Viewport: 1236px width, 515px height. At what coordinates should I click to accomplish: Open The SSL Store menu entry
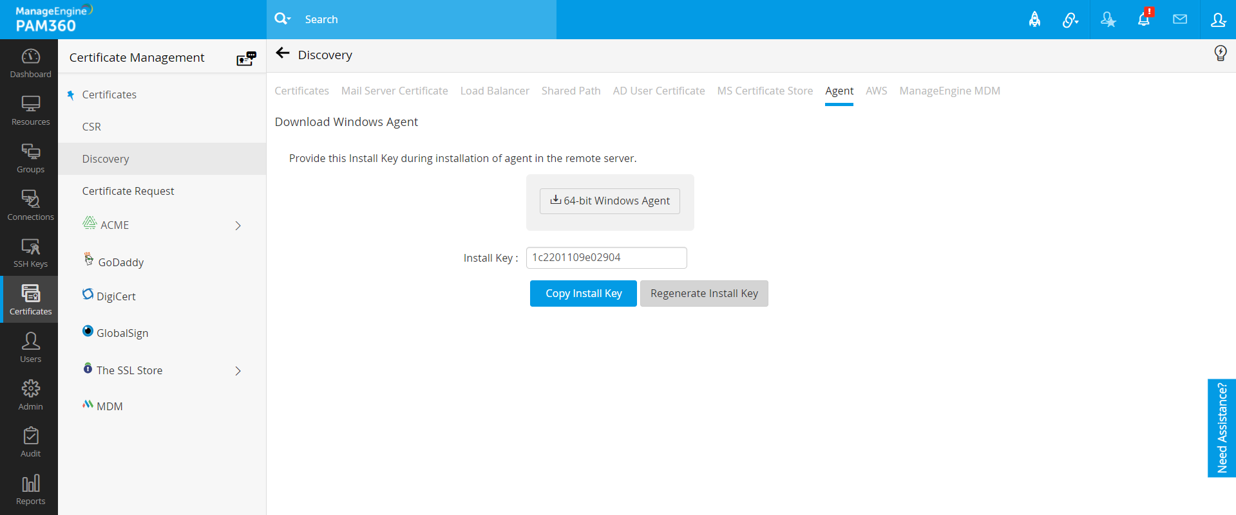129,371
